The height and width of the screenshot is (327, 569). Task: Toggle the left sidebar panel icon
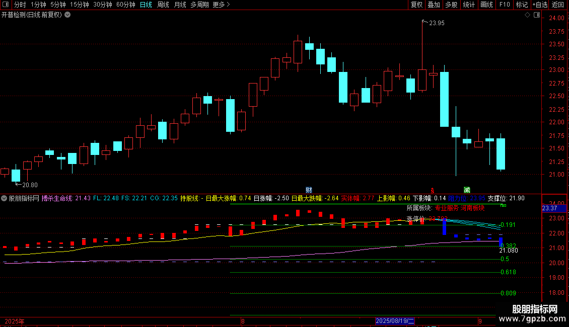6,5
